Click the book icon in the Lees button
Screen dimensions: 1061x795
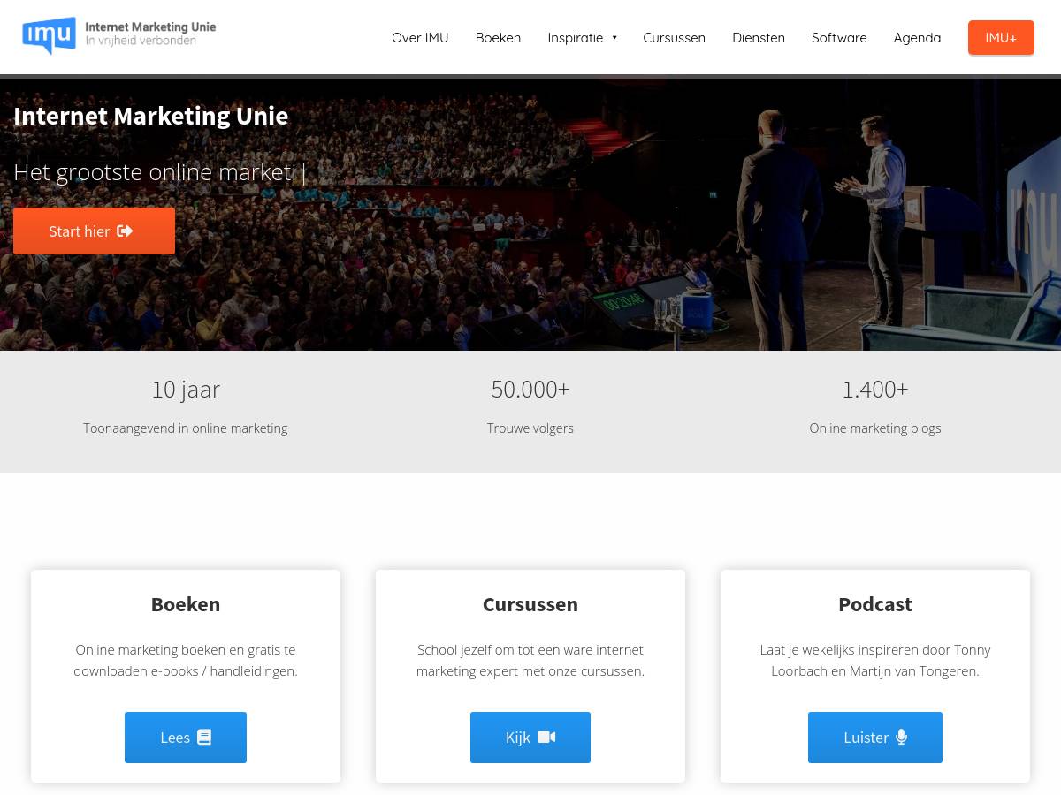pos(204,737)
